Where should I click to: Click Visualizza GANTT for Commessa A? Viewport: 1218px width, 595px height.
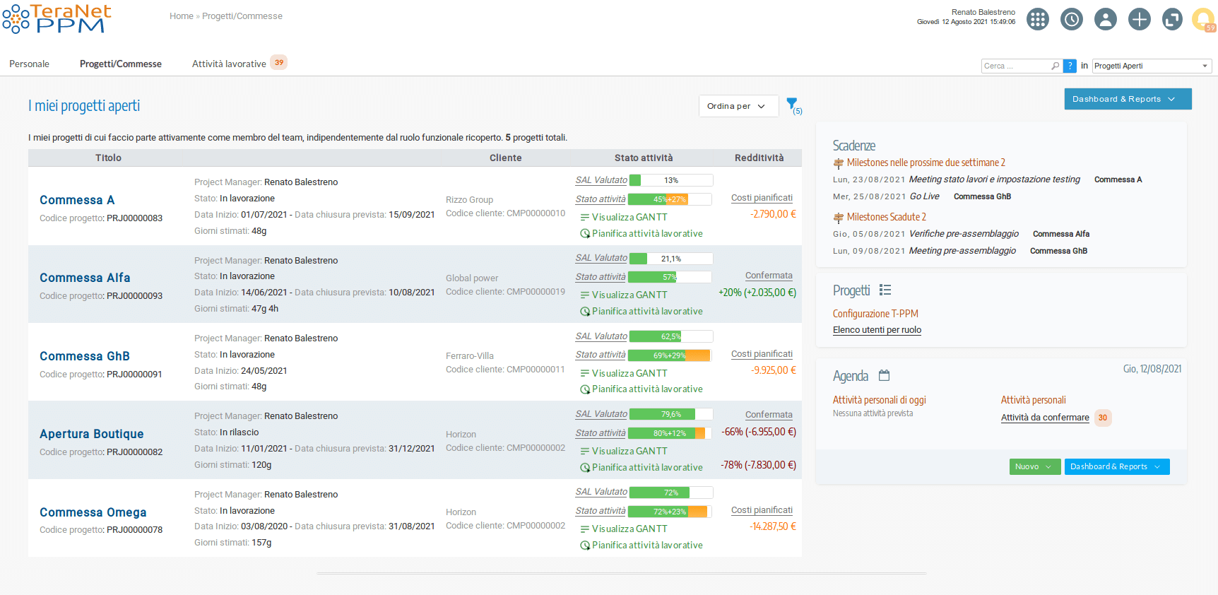coord(629,217)
